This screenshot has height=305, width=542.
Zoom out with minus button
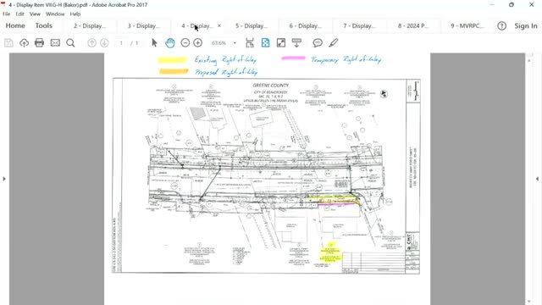tap(185, 43)
